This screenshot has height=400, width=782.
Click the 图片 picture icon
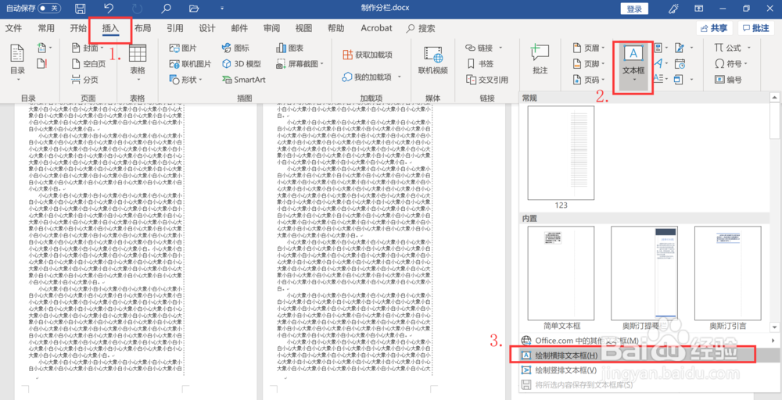183,48
